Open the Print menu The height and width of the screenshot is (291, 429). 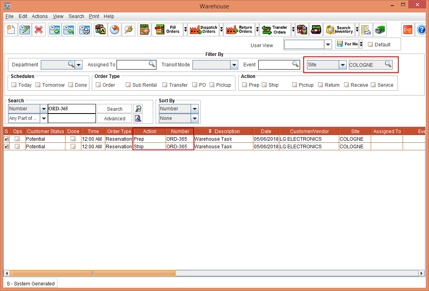click(x=94, y=16)
